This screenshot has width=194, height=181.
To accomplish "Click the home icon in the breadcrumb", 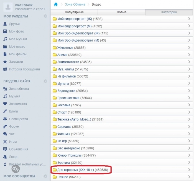I will (x=56, y=4).
